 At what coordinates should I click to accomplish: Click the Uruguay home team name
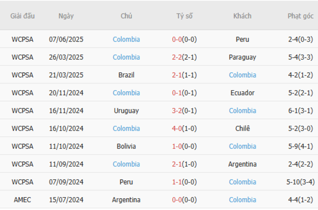click(x=126, y=111)
